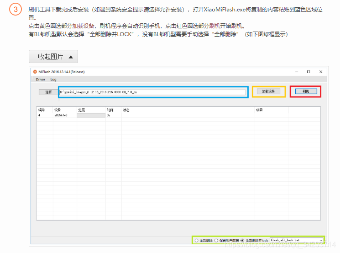Viewport: 340px width, 253px height.
Task: Open the Log menu in MiFlash
Action: click(53, 79)
